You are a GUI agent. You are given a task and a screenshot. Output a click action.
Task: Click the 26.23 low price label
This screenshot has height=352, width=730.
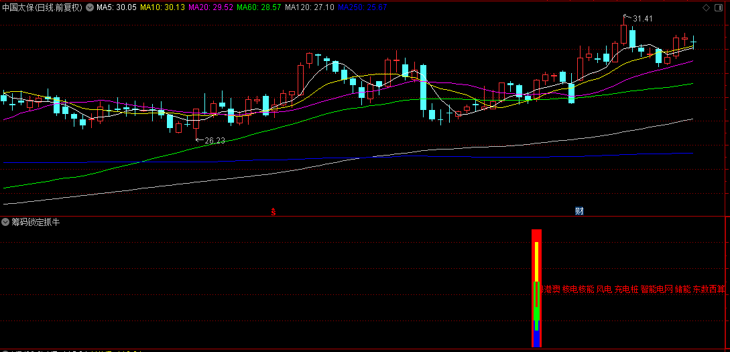pos(215,140)
